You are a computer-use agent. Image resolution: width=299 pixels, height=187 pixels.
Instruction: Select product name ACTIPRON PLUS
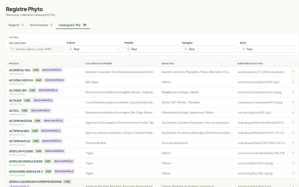tap(20, 141)
